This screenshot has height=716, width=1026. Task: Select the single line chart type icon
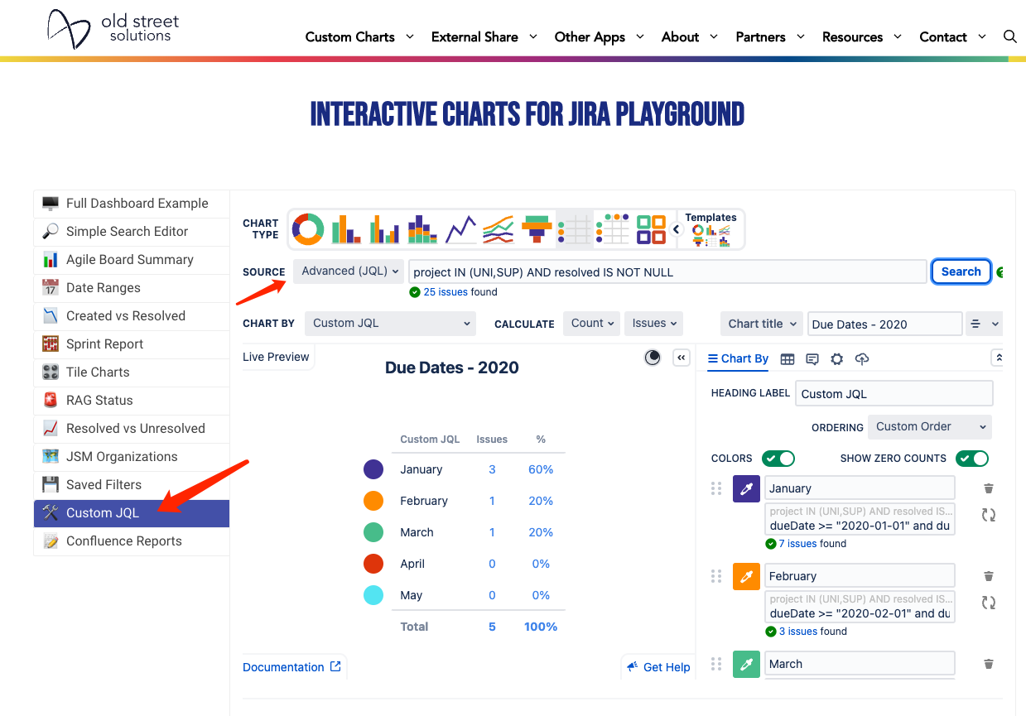click(x=460, y=229)
